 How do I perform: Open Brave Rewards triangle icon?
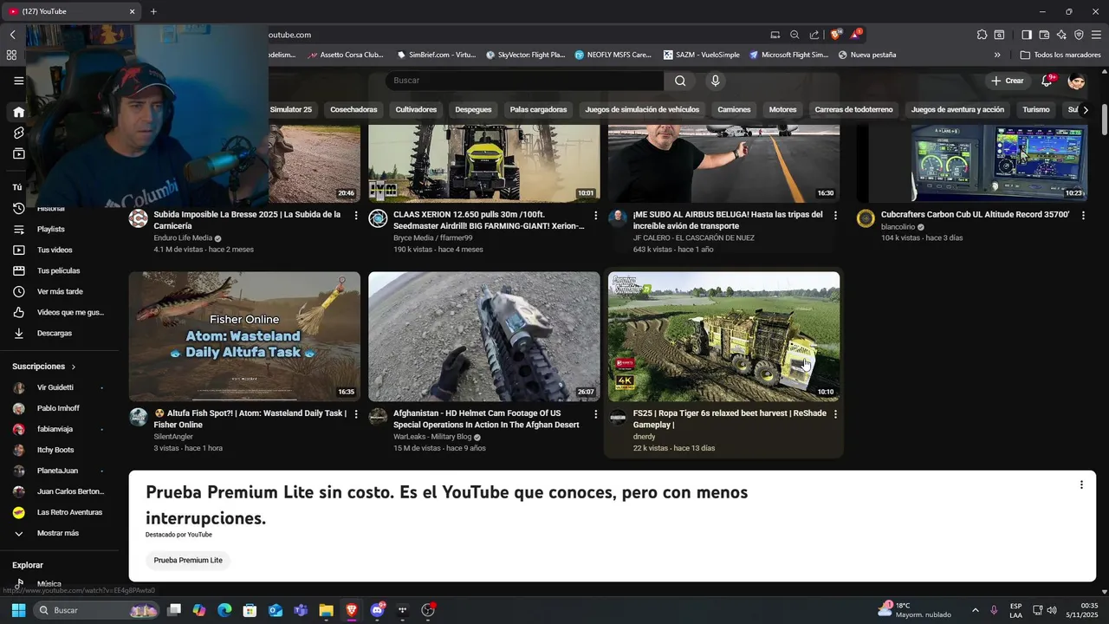856,35
